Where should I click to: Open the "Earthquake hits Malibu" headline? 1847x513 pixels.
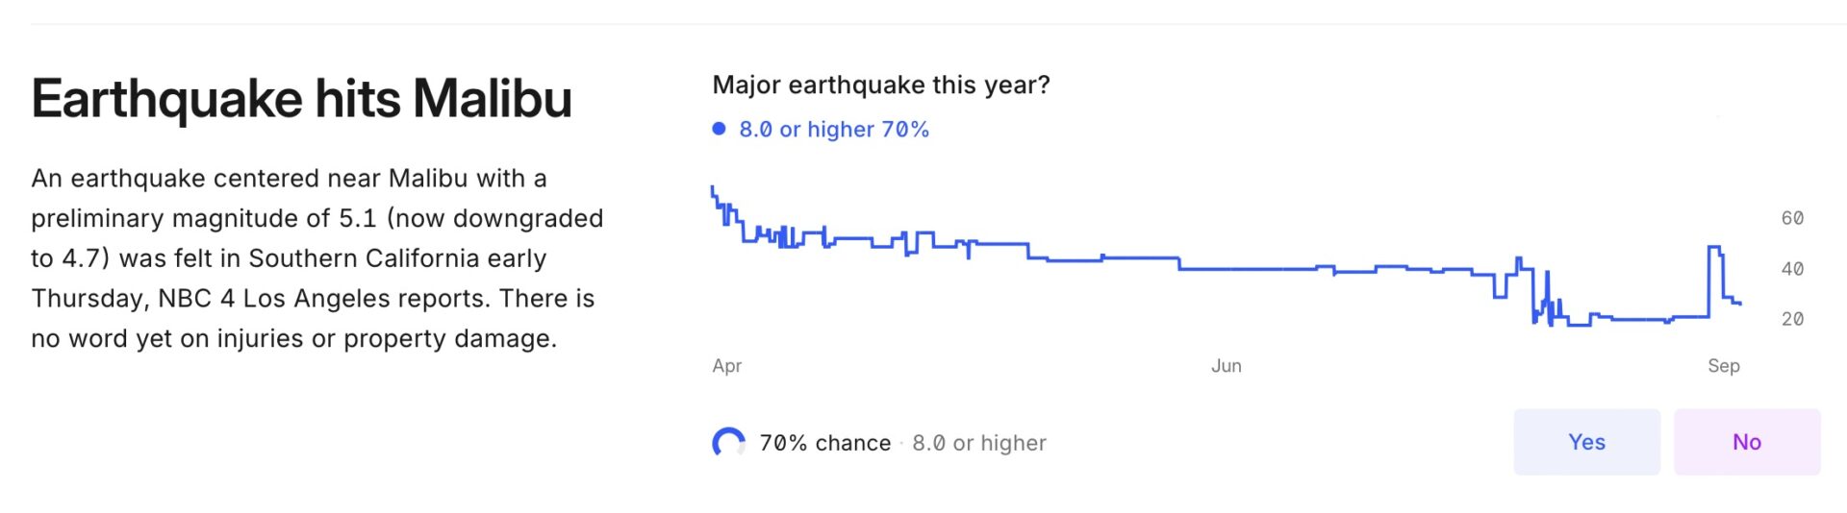[x=301, y=99]
